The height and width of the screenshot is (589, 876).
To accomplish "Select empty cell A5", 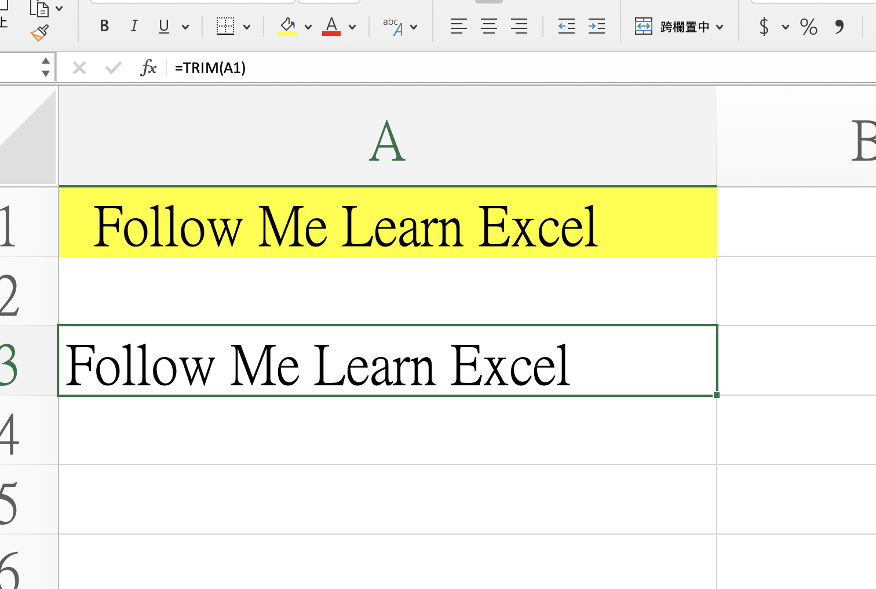I will [x=388, y=499].
